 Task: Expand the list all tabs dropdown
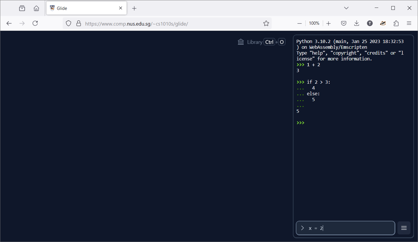coord(346,8)
